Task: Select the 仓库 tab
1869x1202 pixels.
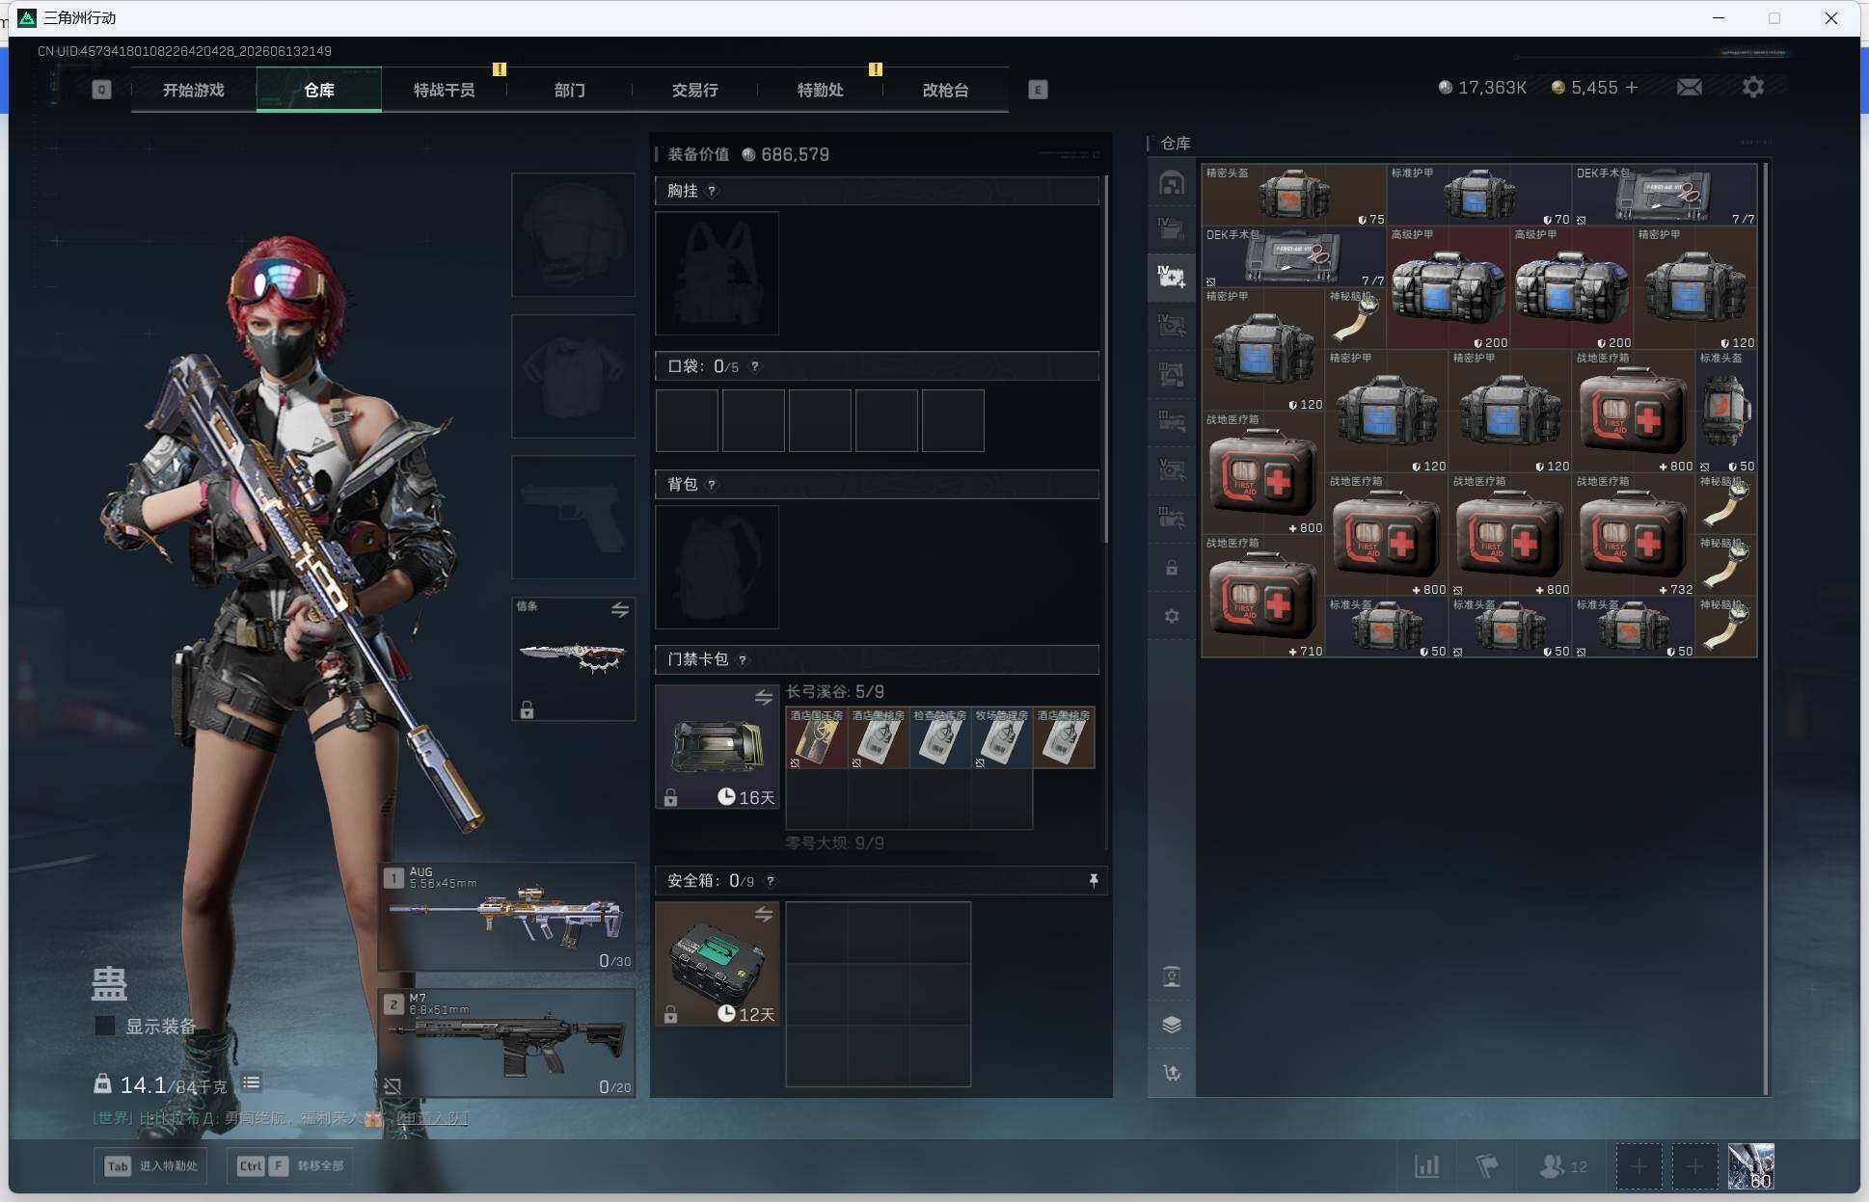Action: 319,90
